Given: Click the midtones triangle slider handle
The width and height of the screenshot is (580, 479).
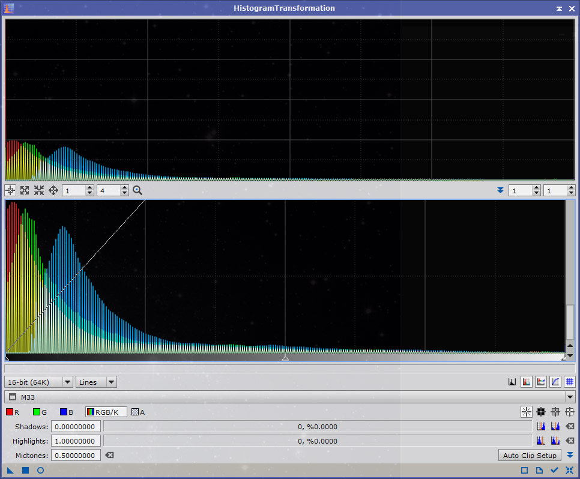Looking at the screenshot, I should pyautogui.click(x=285, y=358).
